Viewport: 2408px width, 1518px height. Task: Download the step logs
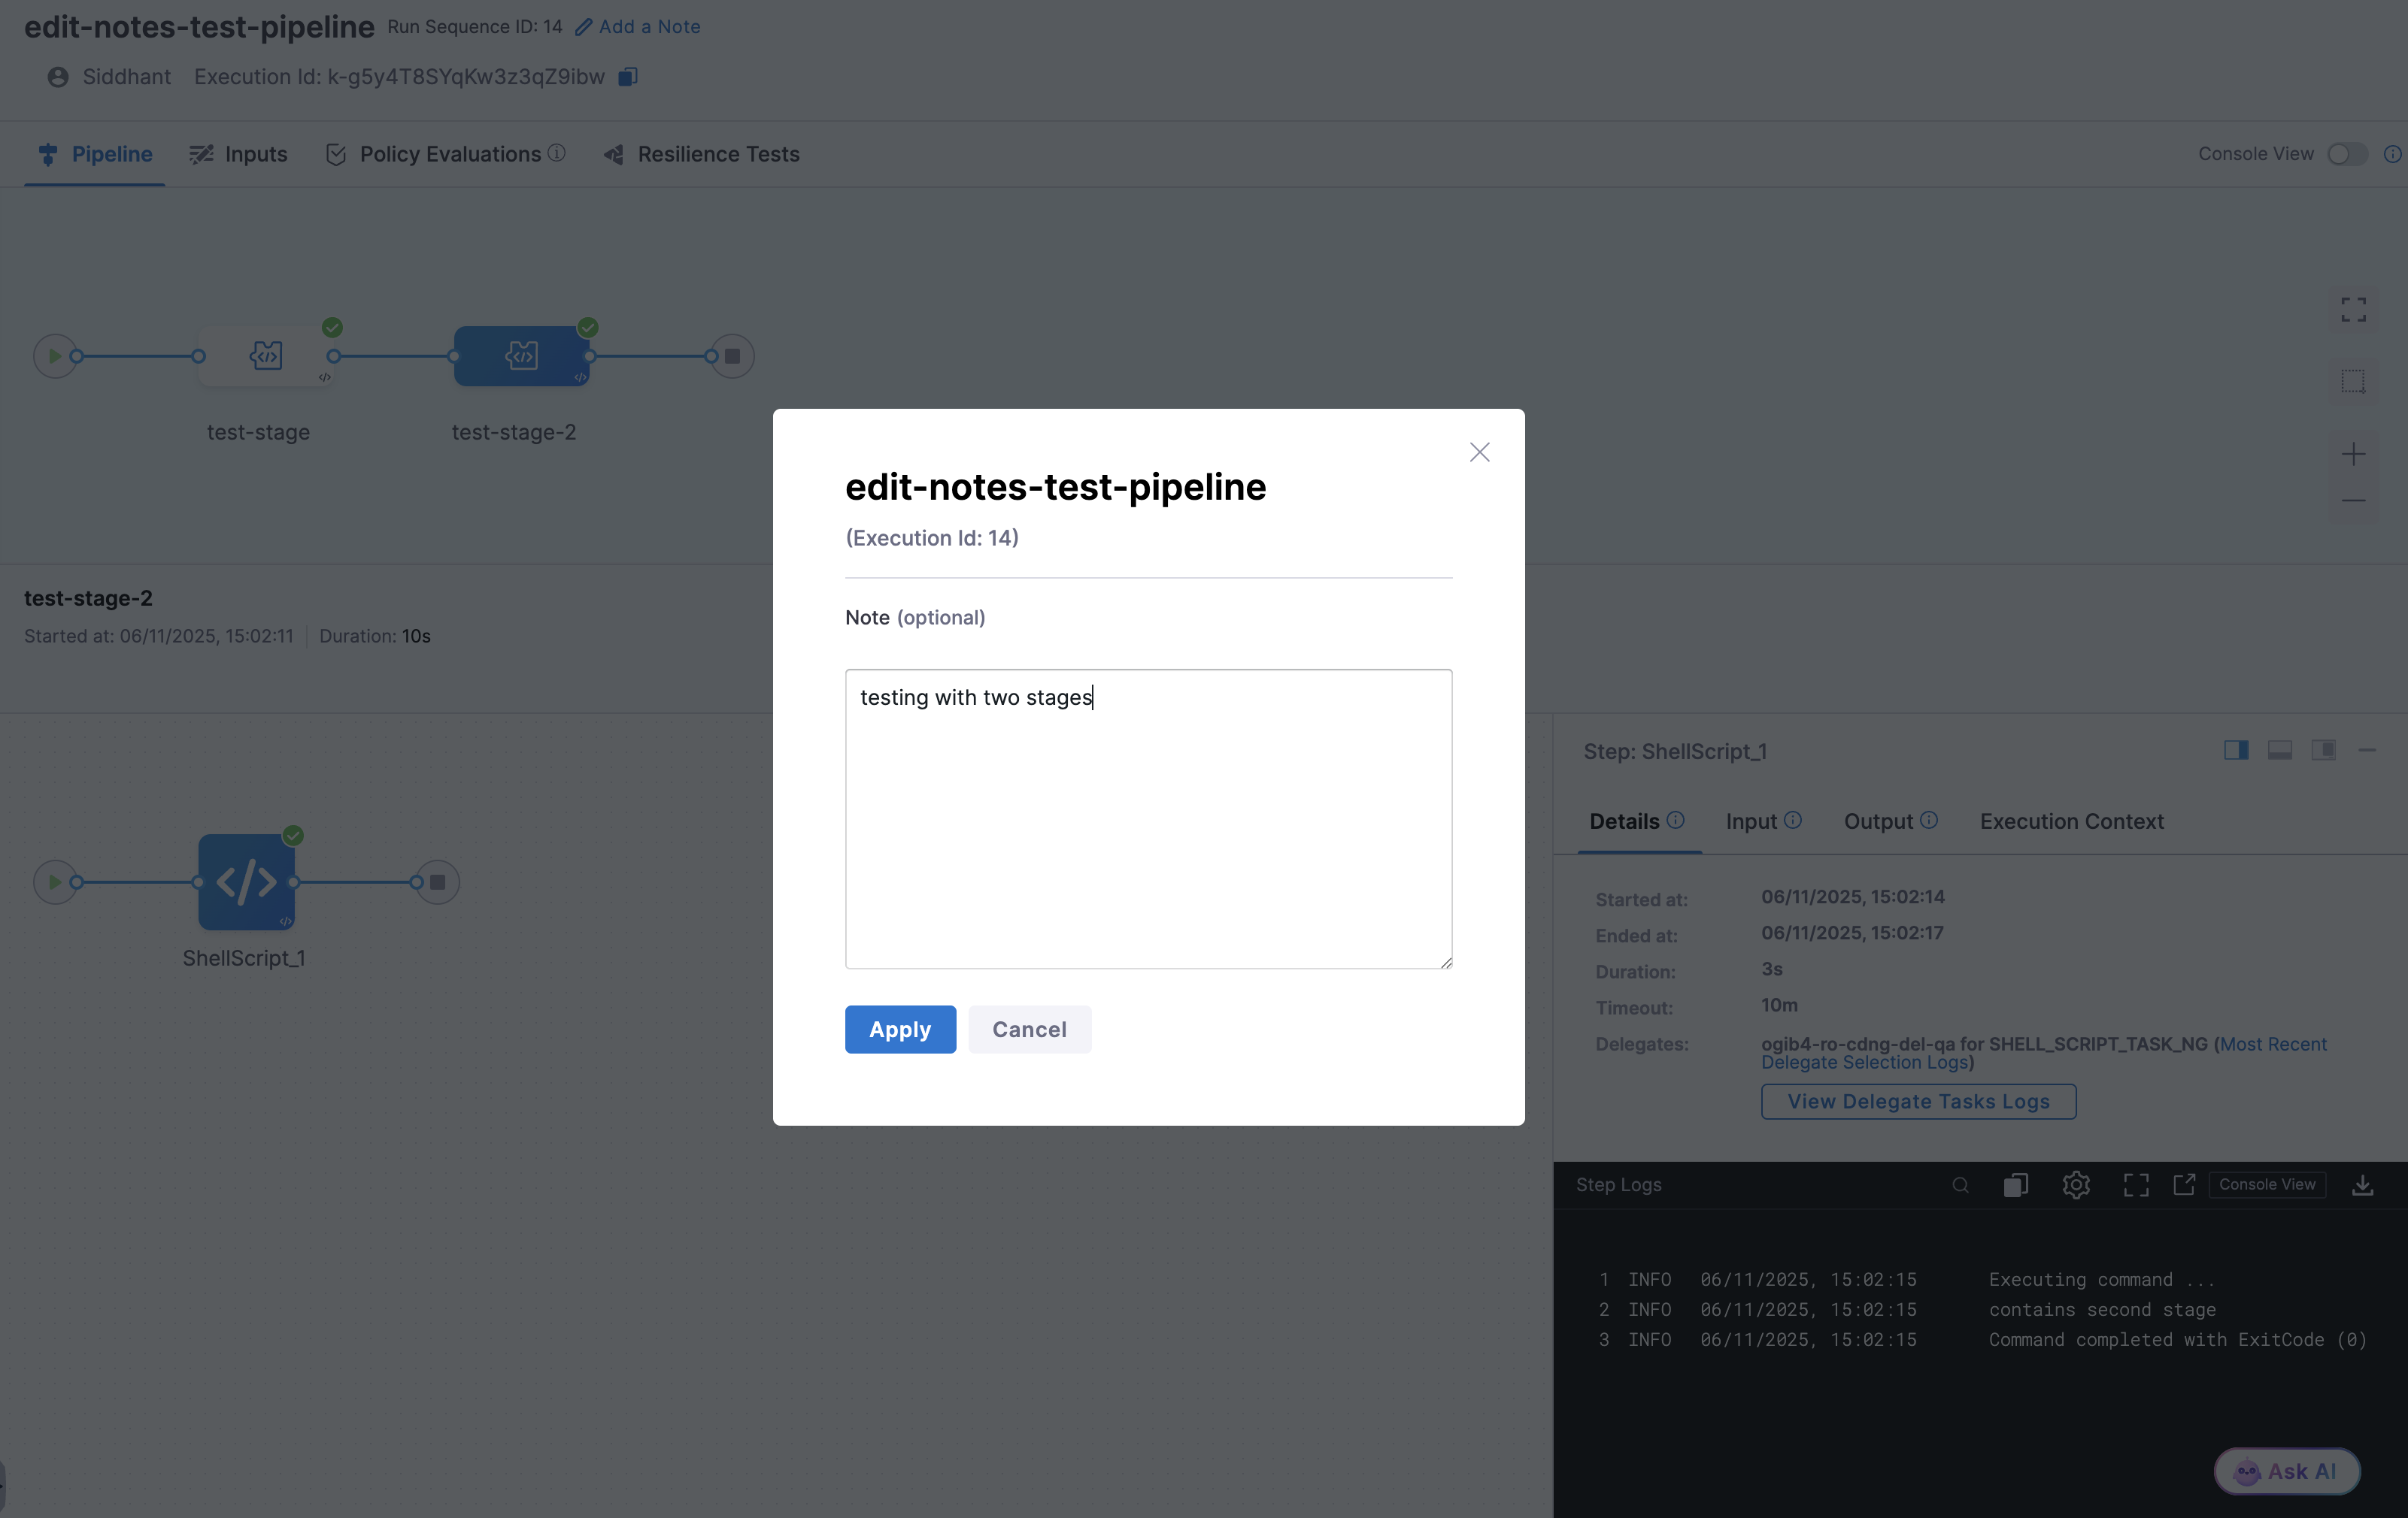[x=2362, y=1184]
